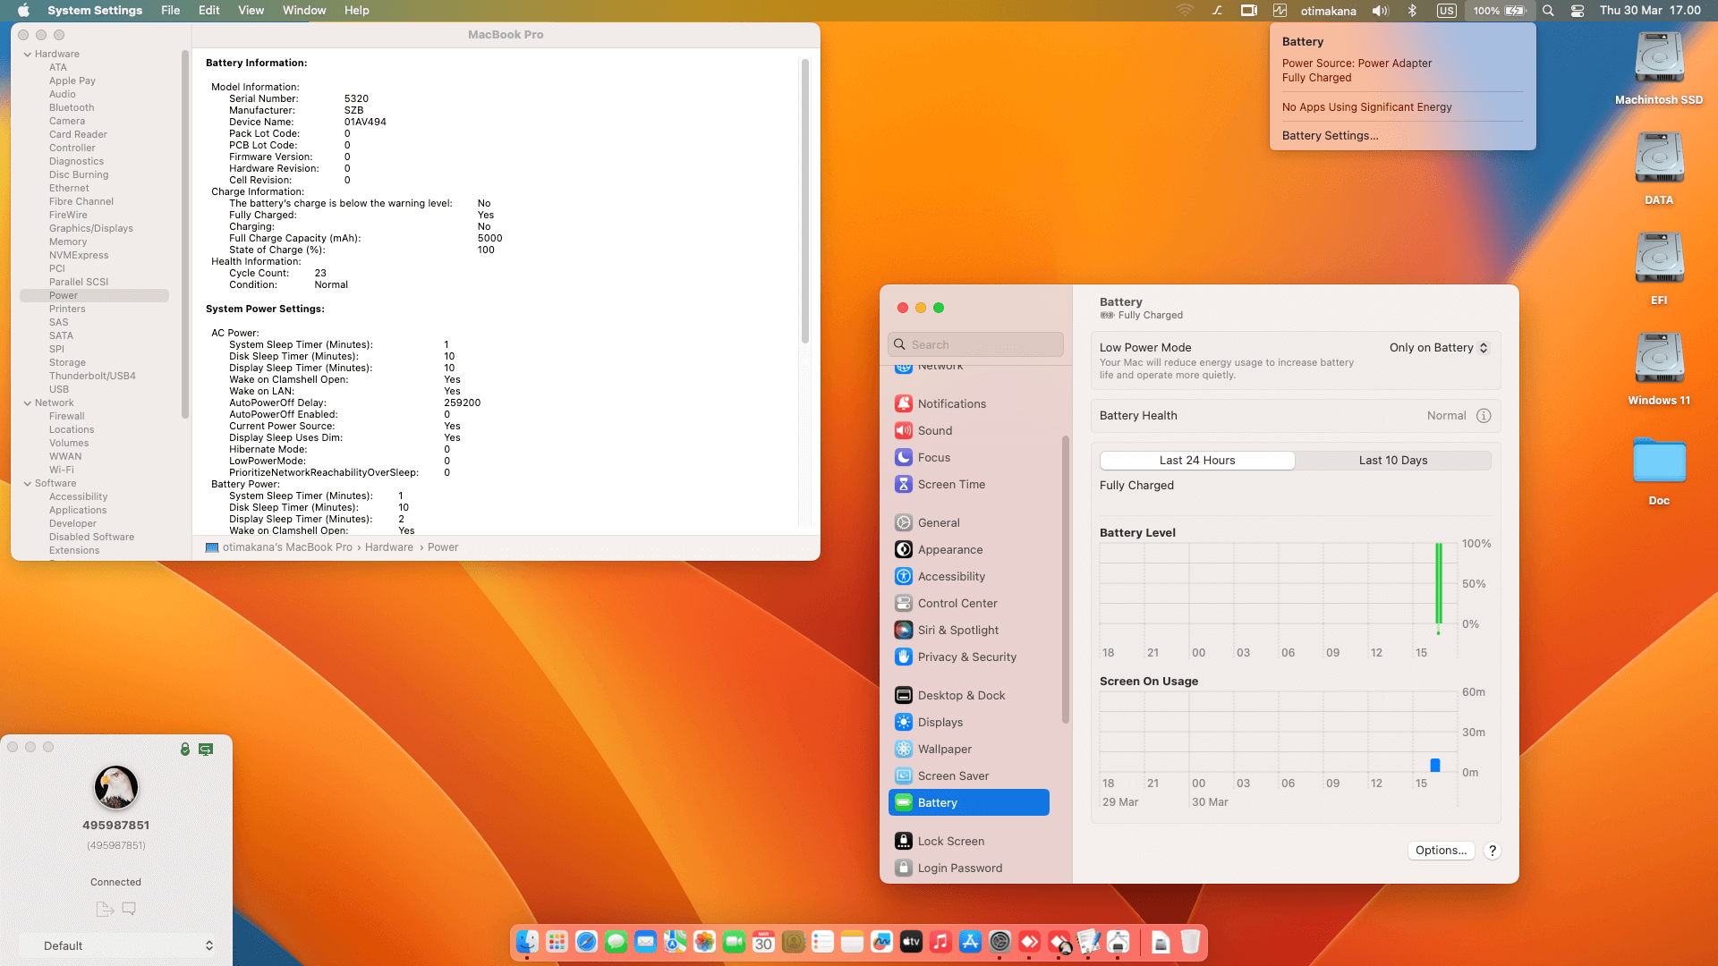Viewport: 1718px width, 966px height.
Task: Open Safari from the Dock
Action: (586, 942)
